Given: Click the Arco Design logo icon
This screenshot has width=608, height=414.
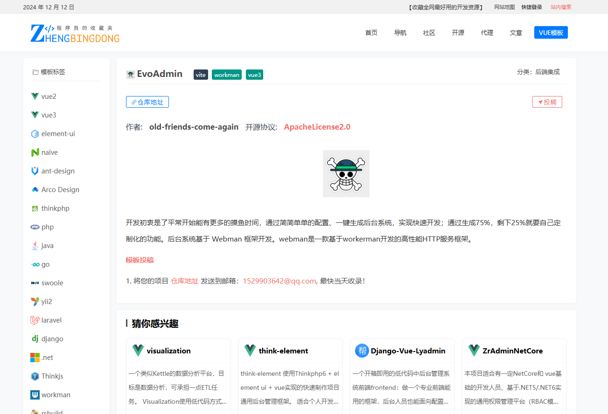Looking at the screenshot, I should (x=35, y=190).
